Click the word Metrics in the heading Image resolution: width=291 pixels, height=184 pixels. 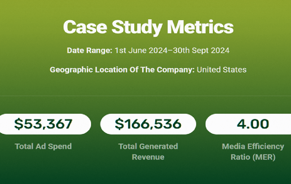(200, 27)
